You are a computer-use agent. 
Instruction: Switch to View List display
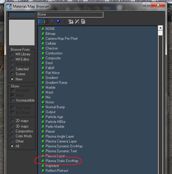point(40,21)
